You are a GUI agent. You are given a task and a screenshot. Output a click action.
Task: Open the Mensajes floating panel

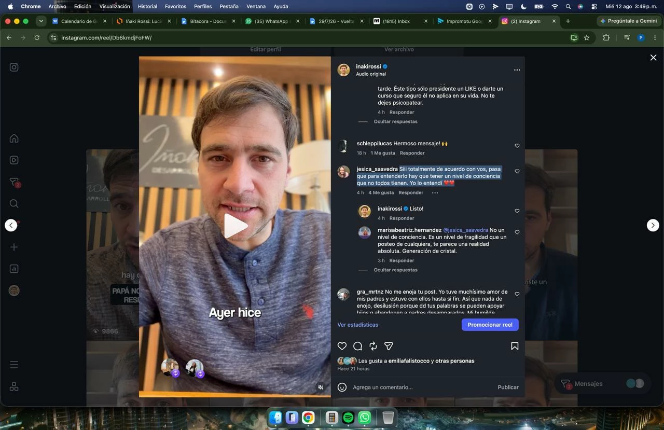point(603,384)
